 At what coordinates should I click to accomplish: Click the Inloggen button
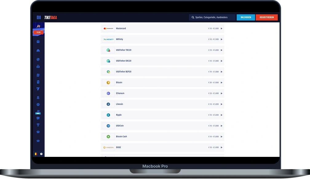click(x=246, y=18)
